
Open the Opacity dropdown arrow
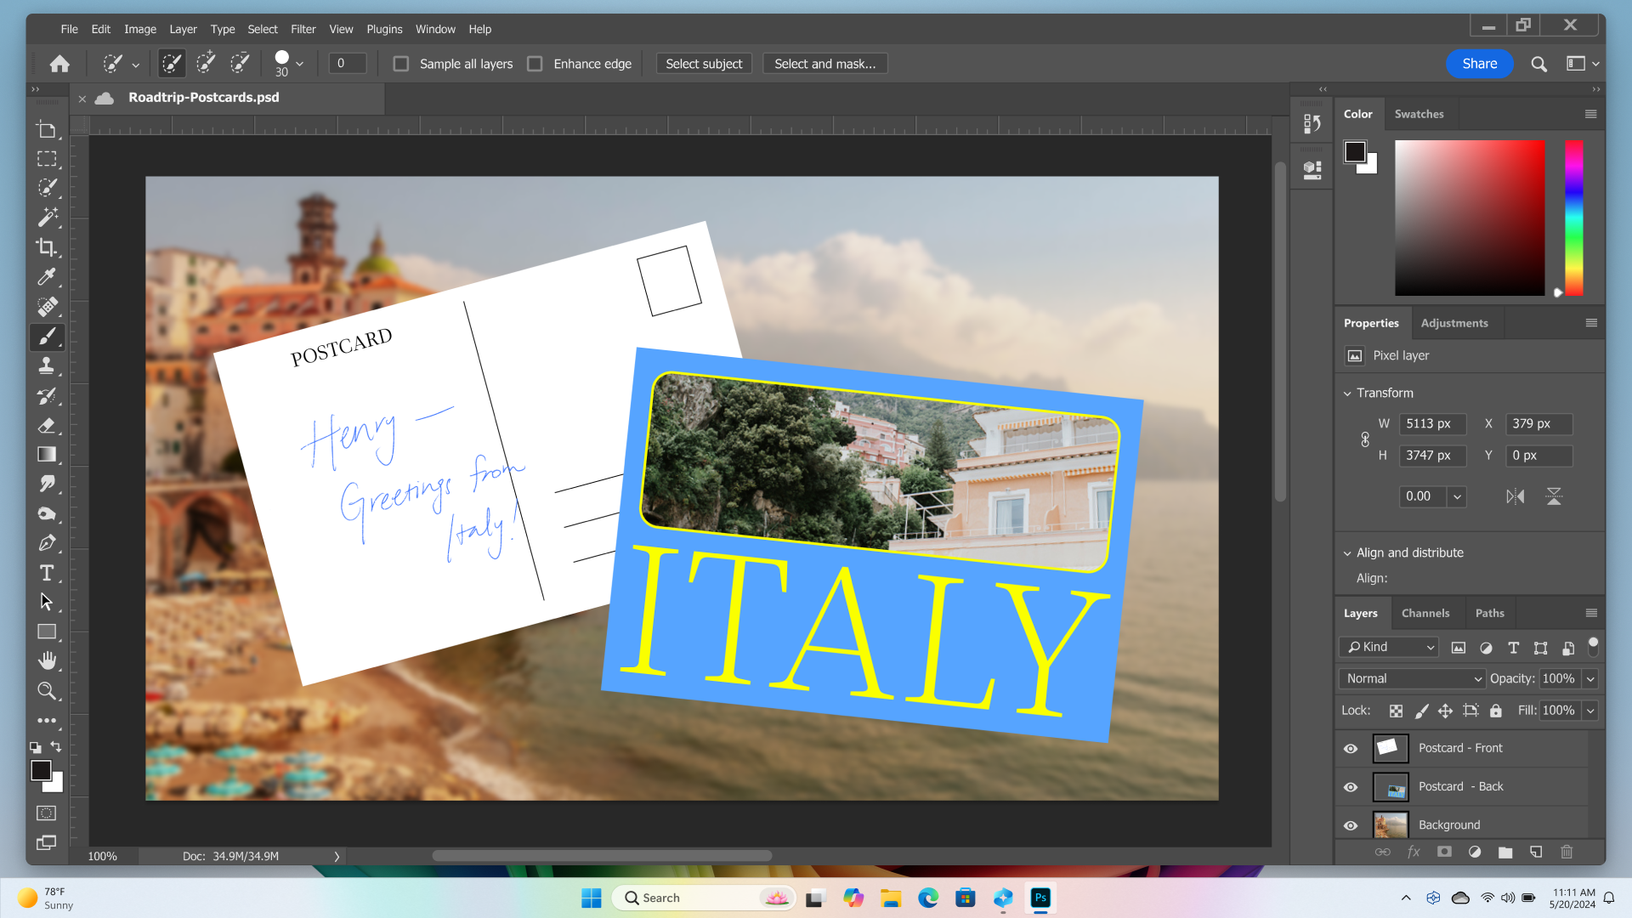pyautogui.click(x=1590, y=678)
